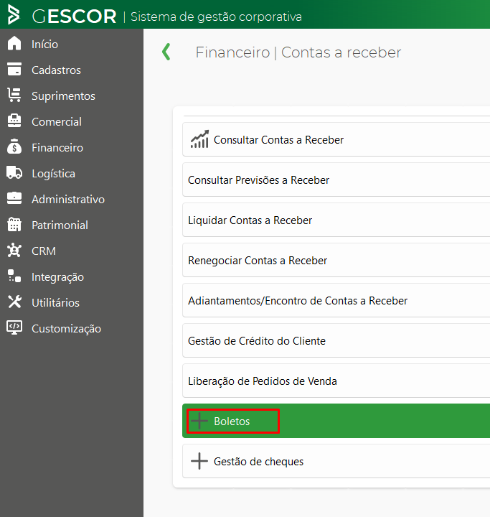
Task: Expand the Boletos section plus sign
Action: 199,421
